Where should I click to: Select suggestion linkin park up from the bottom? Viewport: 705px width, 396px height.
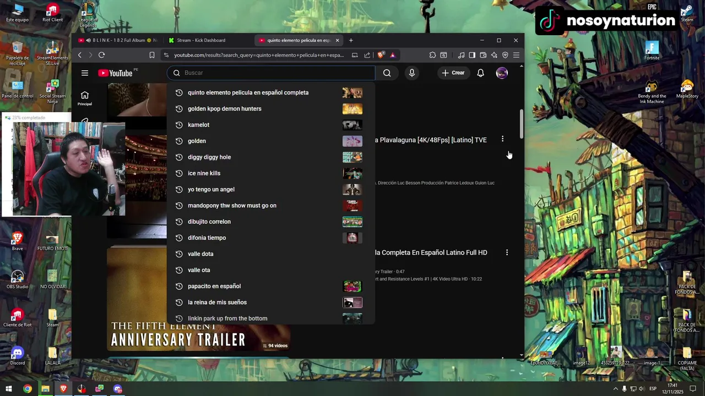(270, 317)
